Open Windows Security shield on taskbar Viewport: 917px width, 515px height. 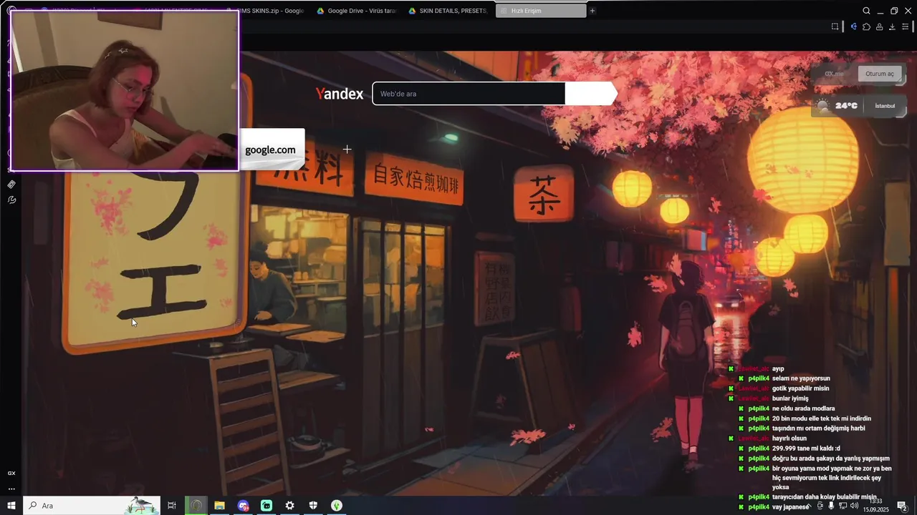[313, 506]
